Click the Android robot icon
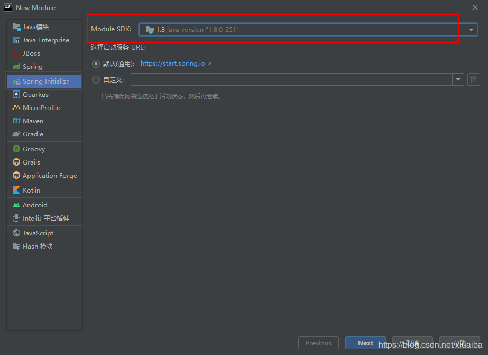The width and height of the screenshot is (488, 355). pyautogui.click(x=16, y=205)
